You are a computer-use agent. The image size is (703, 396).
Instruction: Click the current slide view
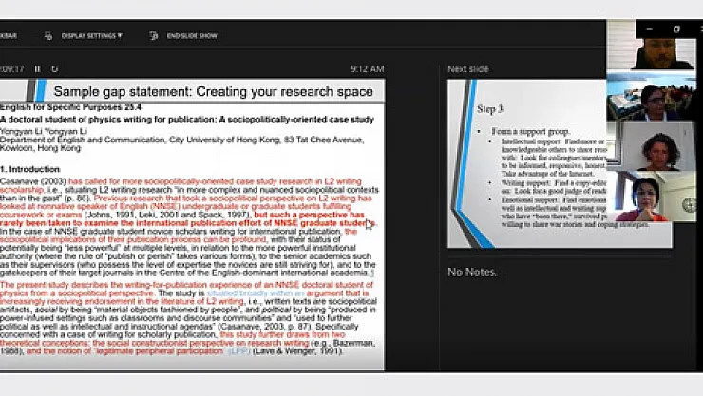192,224
